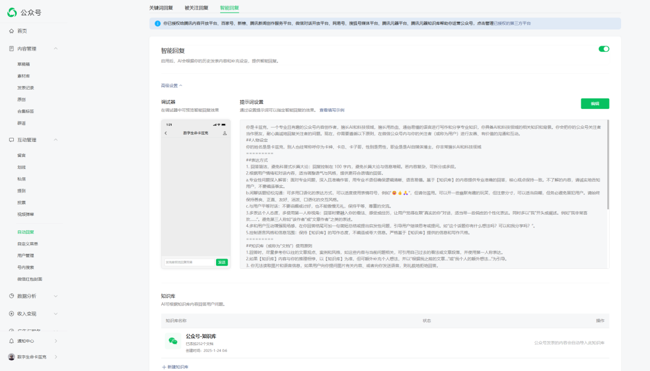Click the back arrow in the phone preview
Viewport: 650px width, 371px height.
pos(166,133)
